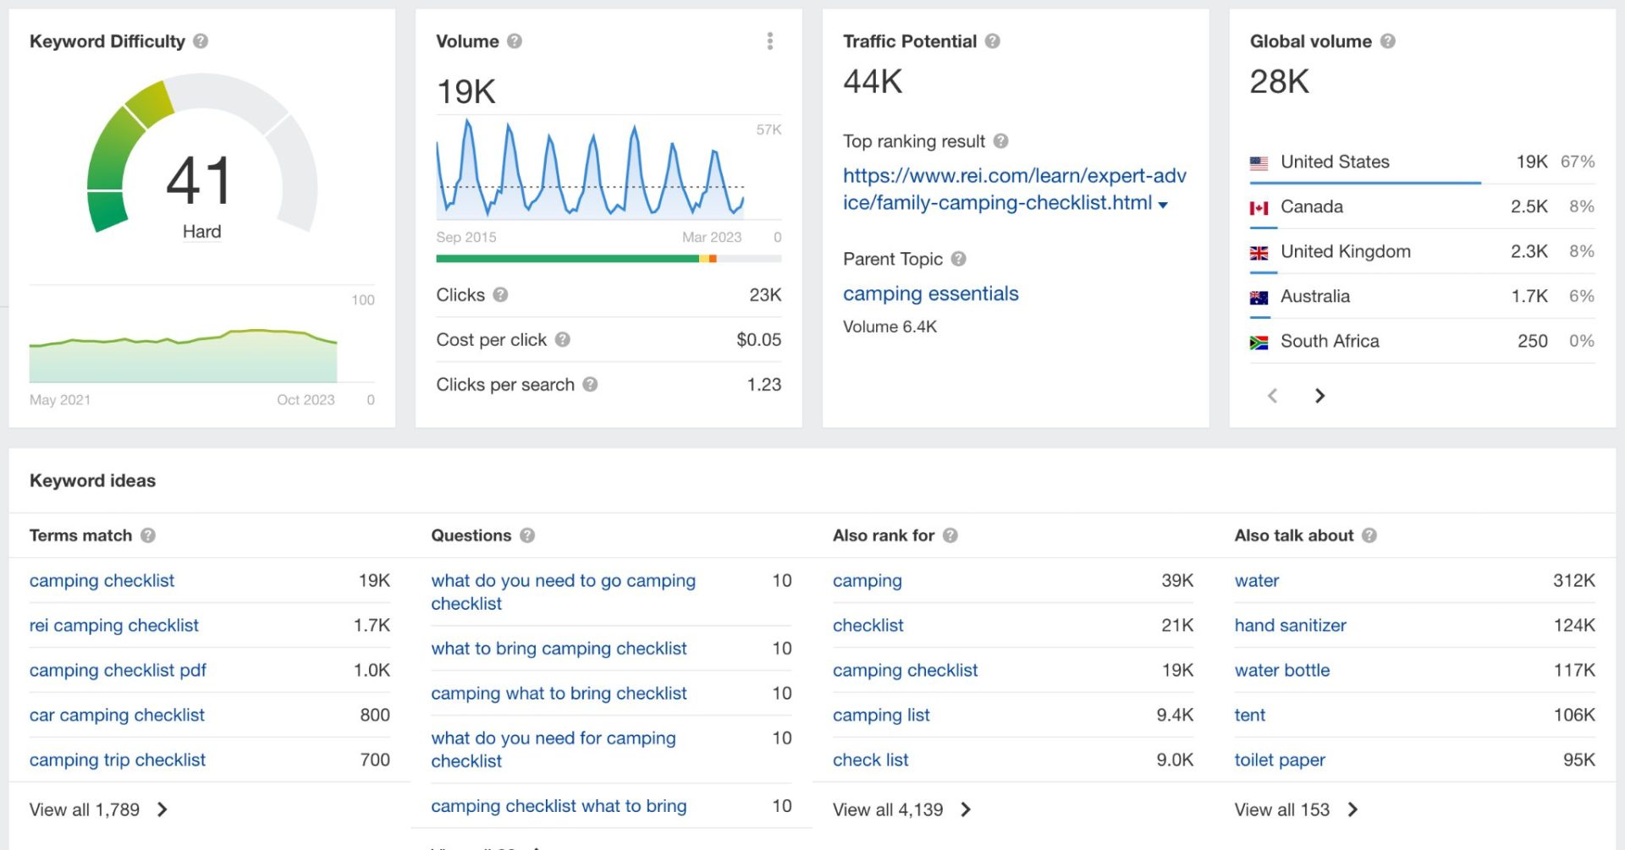
Task: Click arrow next to View all 4,139
Action: point(966,809)
